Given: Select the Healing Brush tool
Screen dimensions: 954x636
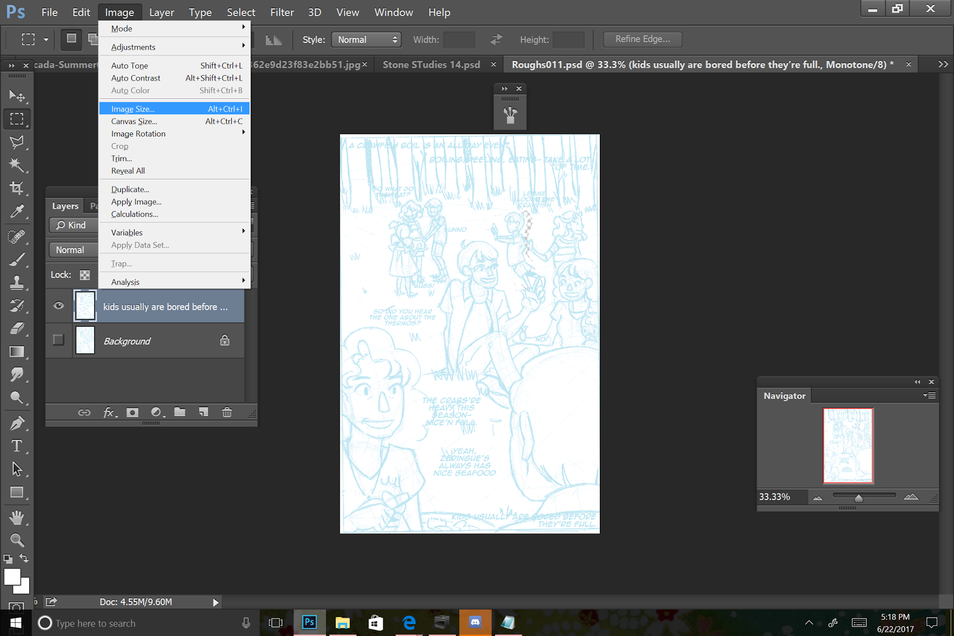Looking at the screenshot, I should tap(17, 236).
